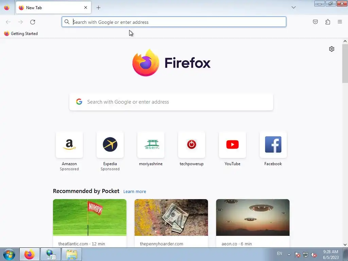Open the Firefox application menu
This screenshot has height=261, width=348.
tap(340, 22)
